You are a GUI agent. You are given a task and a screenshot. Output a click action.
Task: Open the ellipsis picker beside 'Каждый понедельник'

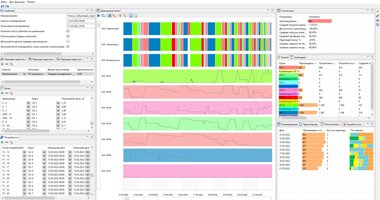coord(74,74)
